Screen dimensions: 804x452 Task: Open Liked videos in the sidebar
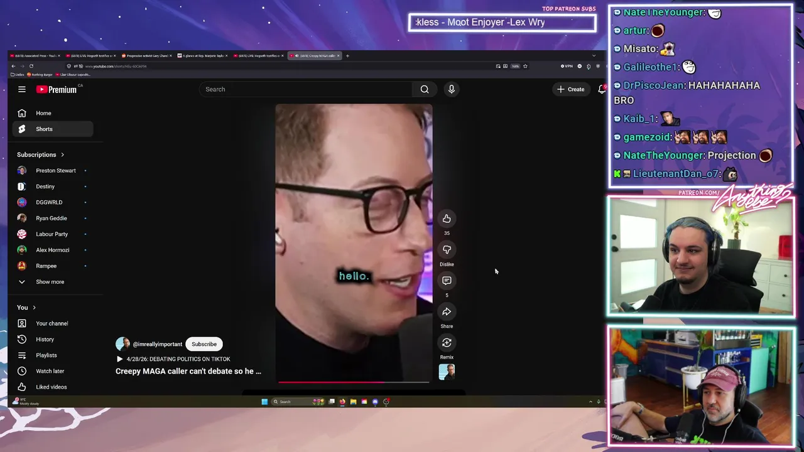pos(53,387)
